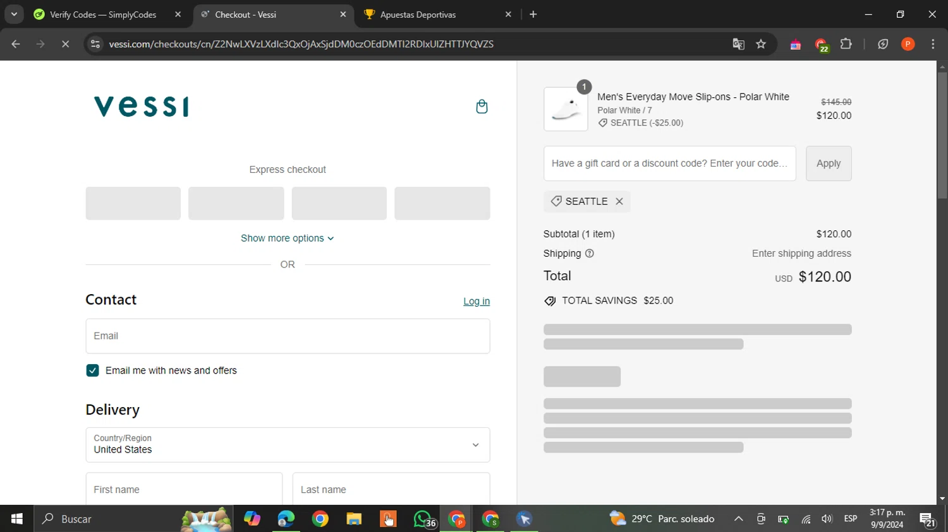
Task: Expand Show more options for express checkout
Action: click(288, 239)
